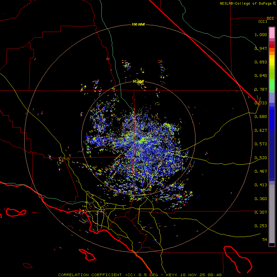Select the 0.840 scale value
277x277 pixels.
point(261,76)
